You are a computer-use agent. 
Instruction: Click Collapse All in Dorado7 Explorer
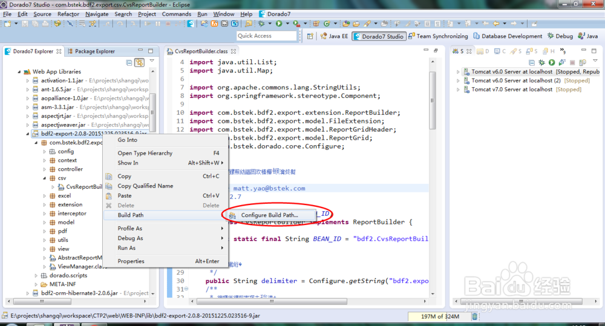(x=129, y=62)
